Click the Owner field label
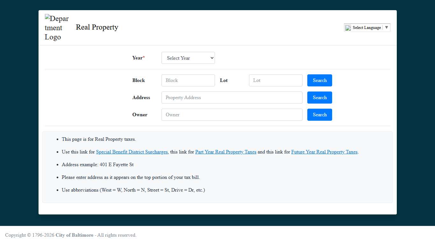The width and height of the screenshot is (435, 244). [140, 115]
